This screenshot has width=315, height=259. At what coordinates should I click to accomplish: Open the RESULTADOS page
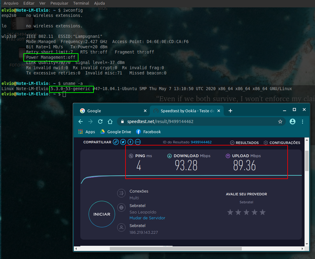[x=245, y=143]
